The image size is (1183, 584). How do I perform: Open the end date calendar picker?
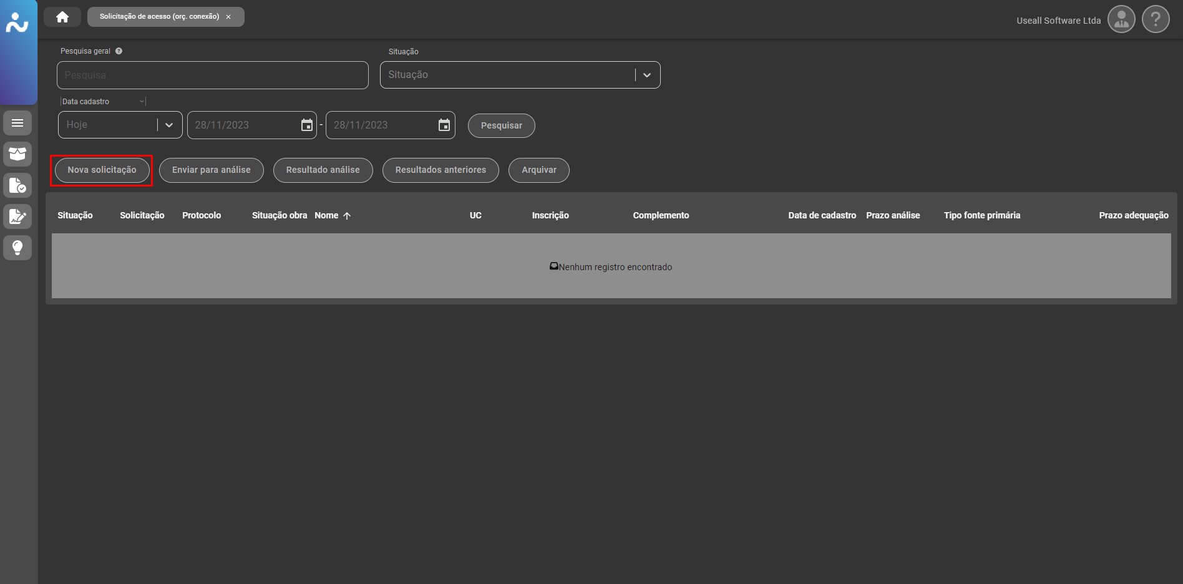point(444,125)
